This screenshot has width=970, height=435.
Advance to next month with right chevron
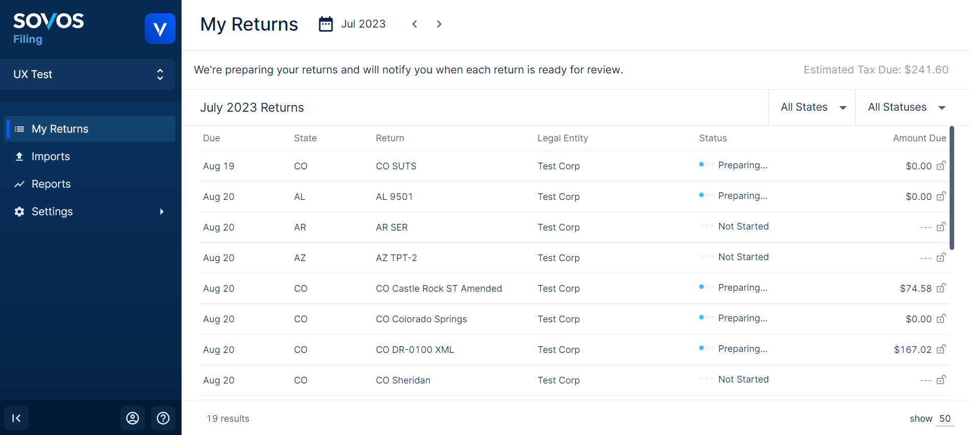coord(439,24)
